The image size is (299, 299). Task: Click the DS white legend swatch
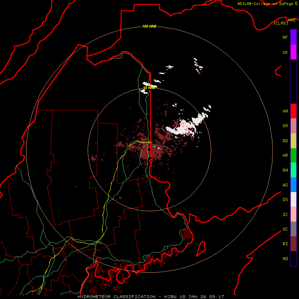(x=293, y=199)
